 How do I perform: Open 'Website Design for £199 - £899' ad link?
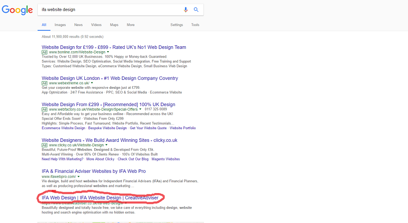114,47
